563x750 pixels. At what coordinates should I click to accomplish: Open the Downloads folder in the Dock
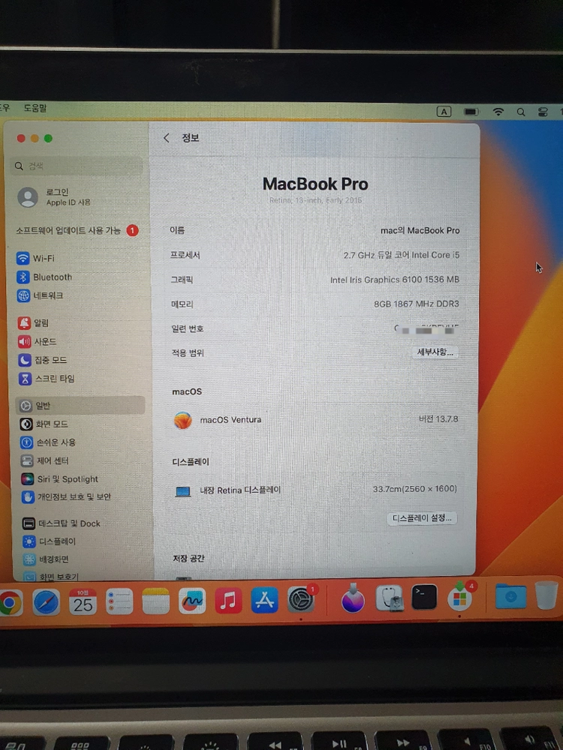[x=510, y=596]
